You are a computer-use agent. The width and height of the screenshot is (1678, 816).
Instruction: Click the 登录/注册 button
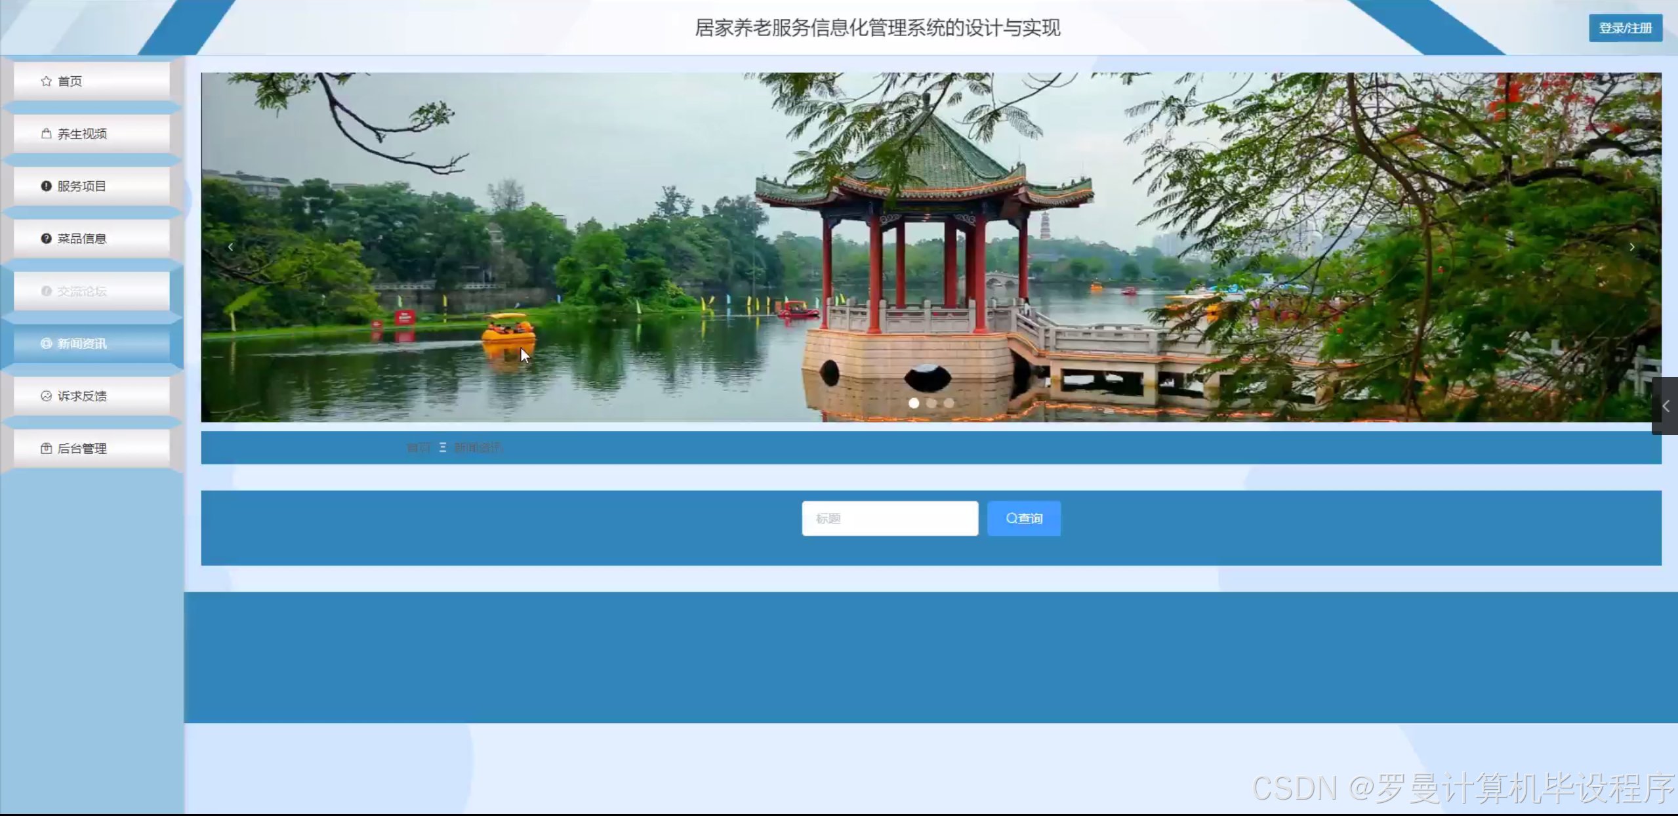pos(1625,28)
